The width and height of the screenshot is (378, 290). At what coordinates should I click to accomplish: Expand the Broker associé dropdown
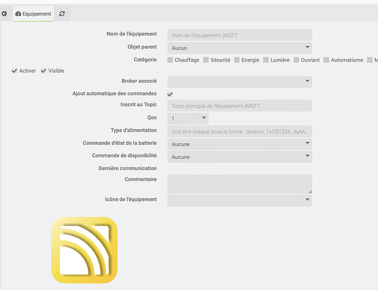point(239,82)
